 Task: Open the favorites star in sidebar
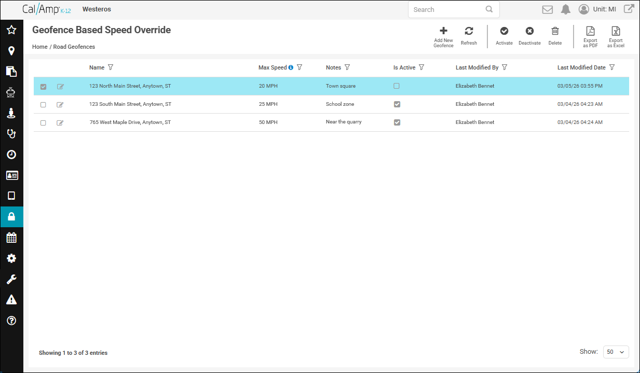pyautogui.click(x=11, y=30)
